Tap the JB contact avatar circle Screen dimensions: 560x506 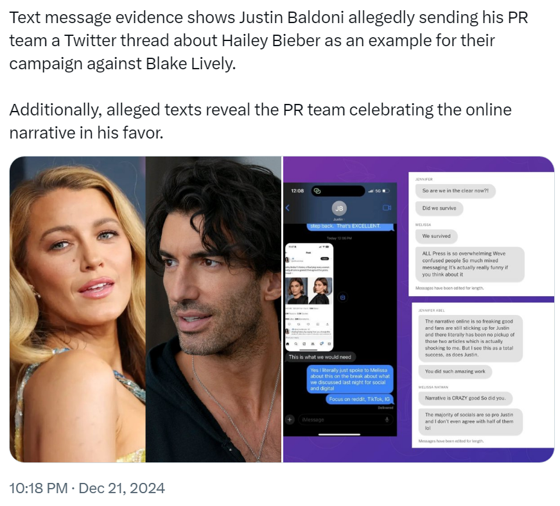click(x=339, y=208)
